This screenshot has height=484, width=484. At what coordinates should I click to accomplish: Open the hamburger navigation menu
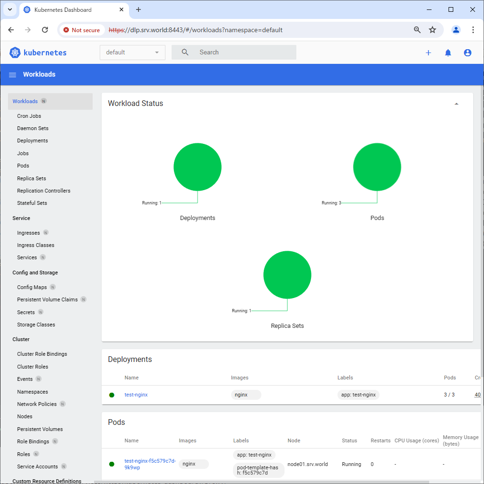(13, 75)
